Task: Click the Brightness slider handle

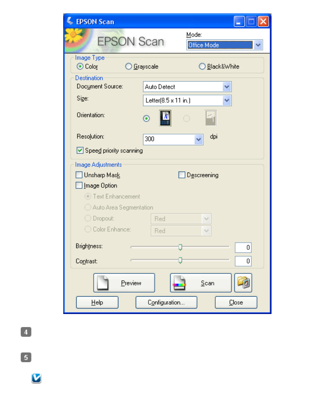Action: [180, 247]
